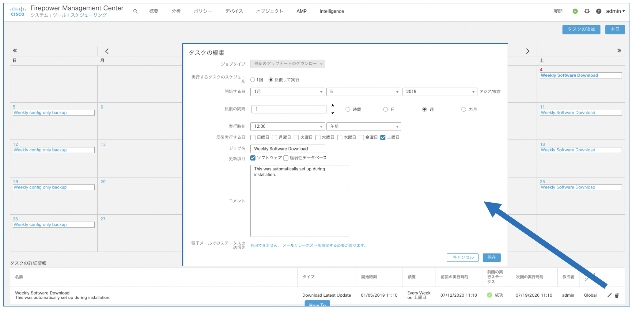Open the settings gear icon

point(587,11)
